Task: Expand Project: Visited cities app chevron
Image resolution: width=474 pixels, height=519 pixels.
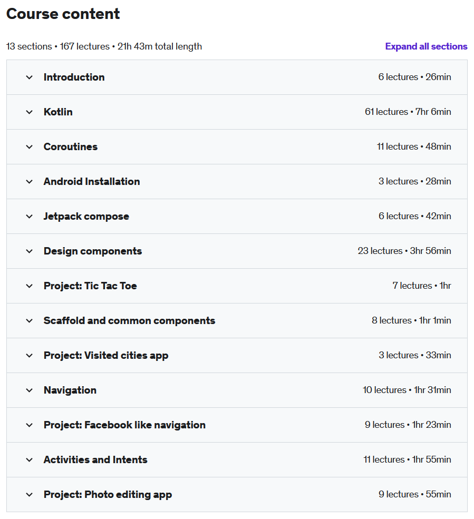Action: tap(30, 356)
